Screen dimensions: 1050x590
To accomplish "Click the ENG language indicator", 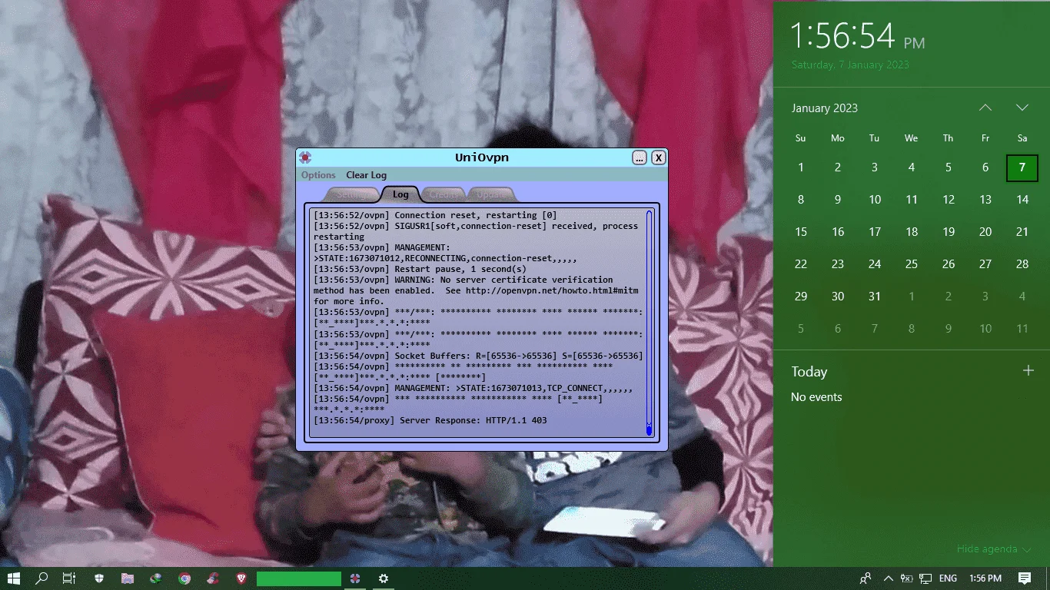I will click(x=949, y=578).
